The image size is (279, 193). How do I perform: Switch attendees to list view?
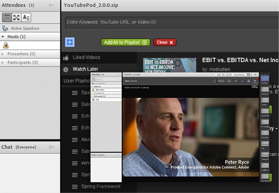[x=7, y=17]
